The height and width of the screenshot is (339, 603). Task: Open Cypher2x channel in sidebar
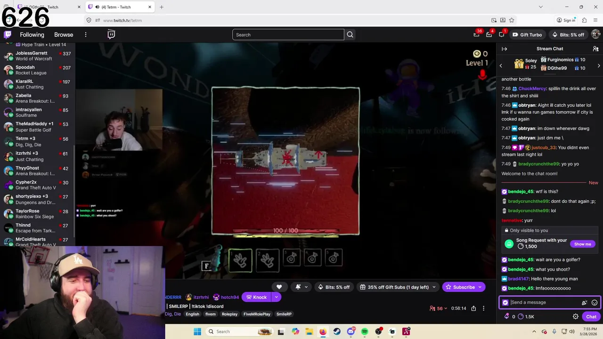[x=38, y=185]
